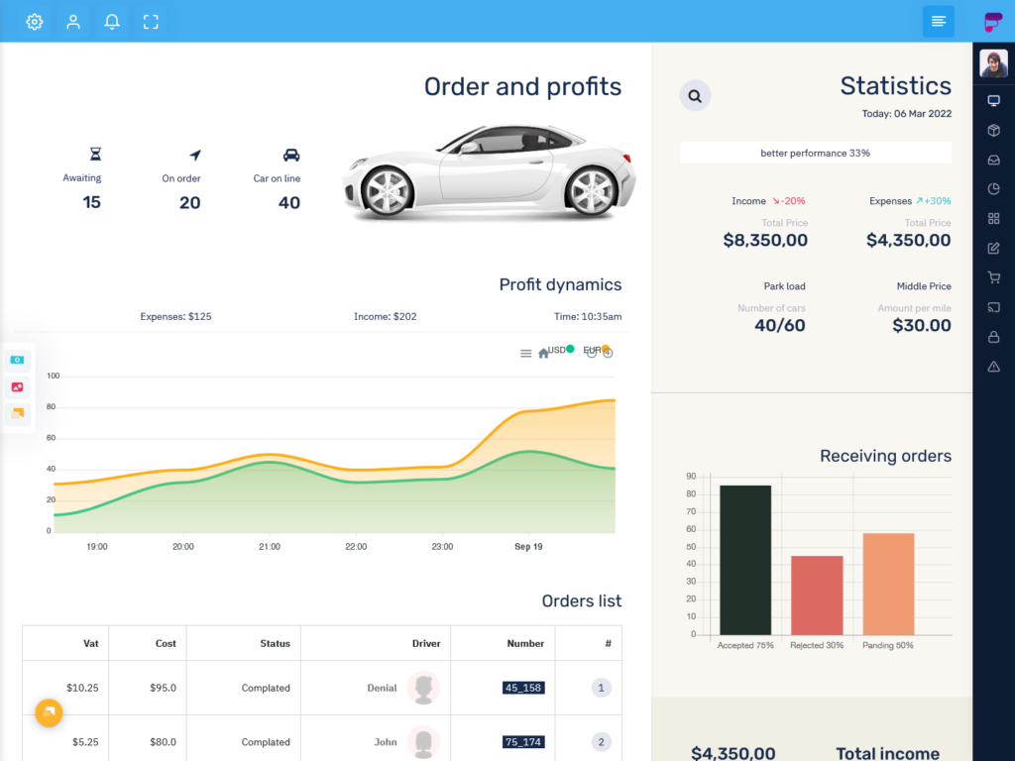Screen dimensions: 1015x761
Task: Open the pie chart statistics icon in sidebar
Action: (x=993, y=189)
